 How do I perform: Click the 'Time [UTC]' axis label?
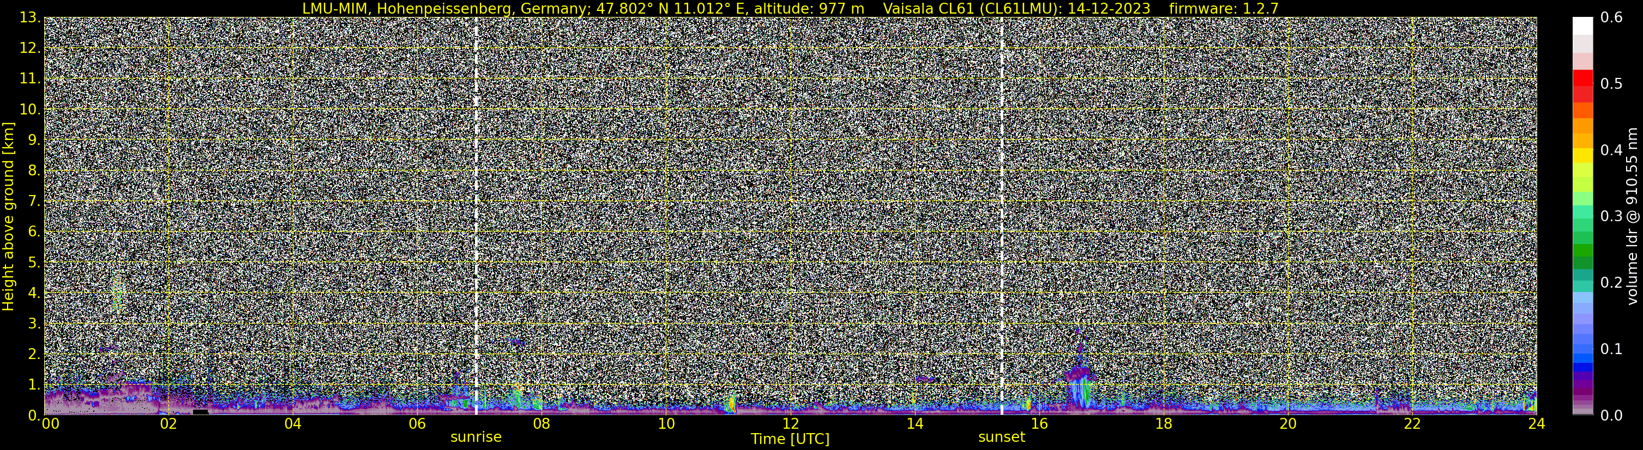pos(790,439)
